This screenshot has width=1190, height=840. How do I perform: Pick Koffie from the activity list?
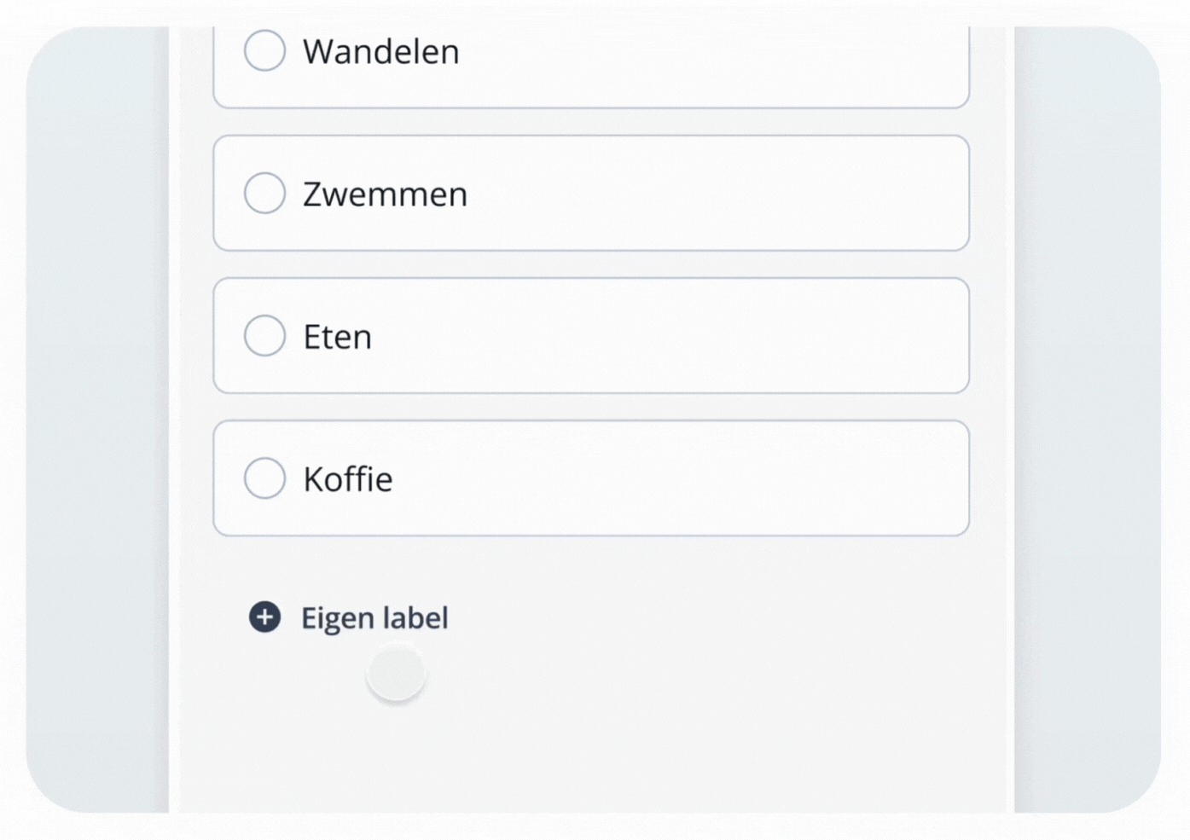[591, 478]
